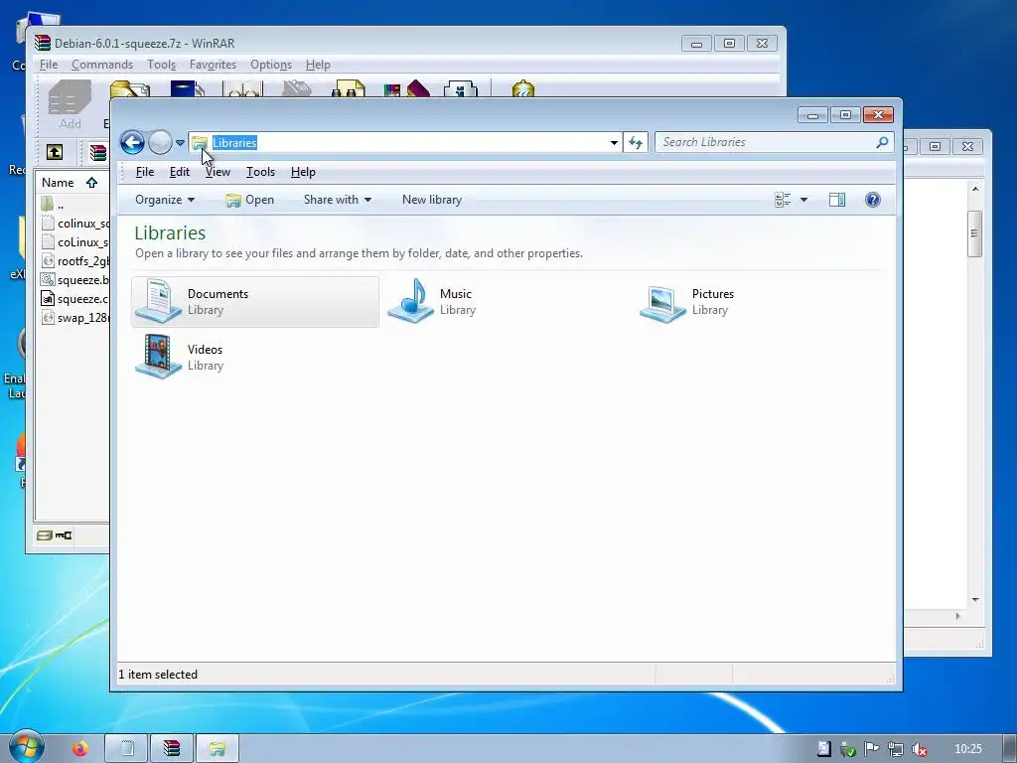Open the Explorer Tools menu
Viewport: 1017px width, 763px height.
260,172
